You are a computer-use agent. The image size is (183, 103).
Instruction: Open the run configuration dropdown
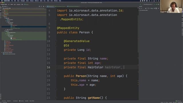pyautogui.click(x=148, y=4)
